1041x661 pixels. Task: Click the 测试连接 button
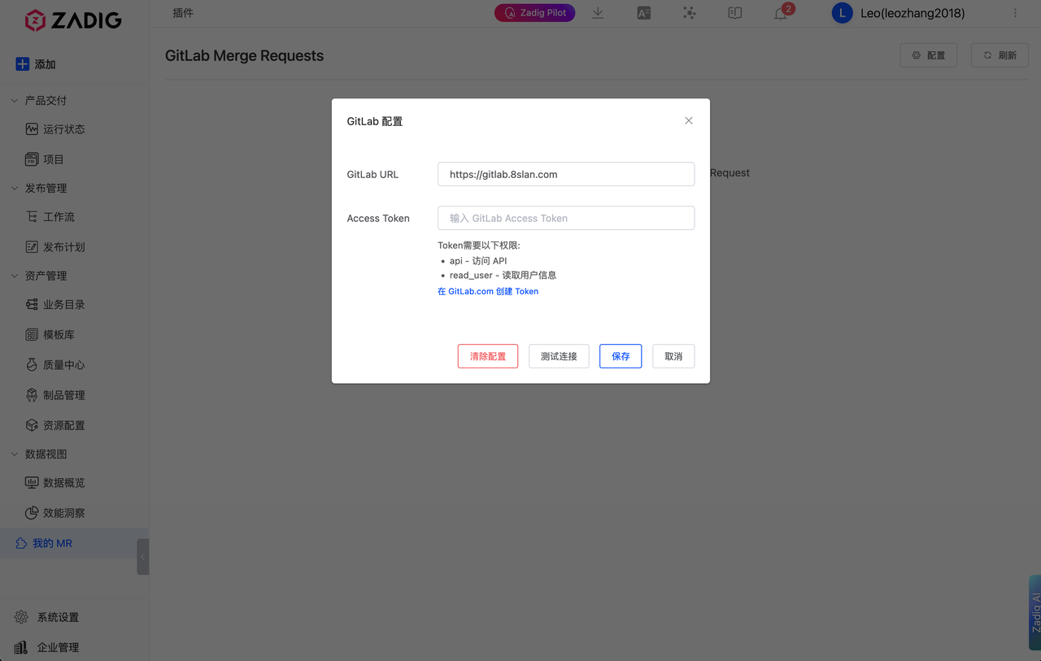click(x=559, y=356)
